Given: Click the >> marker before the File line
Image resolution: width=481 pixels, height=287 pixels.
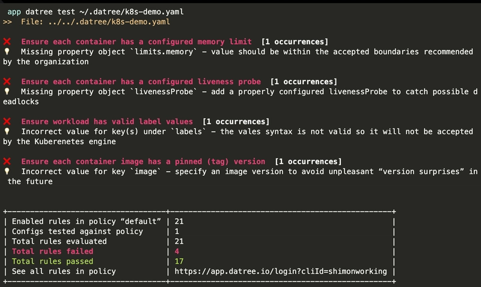Looking at the screenshot, I should 7,22.
